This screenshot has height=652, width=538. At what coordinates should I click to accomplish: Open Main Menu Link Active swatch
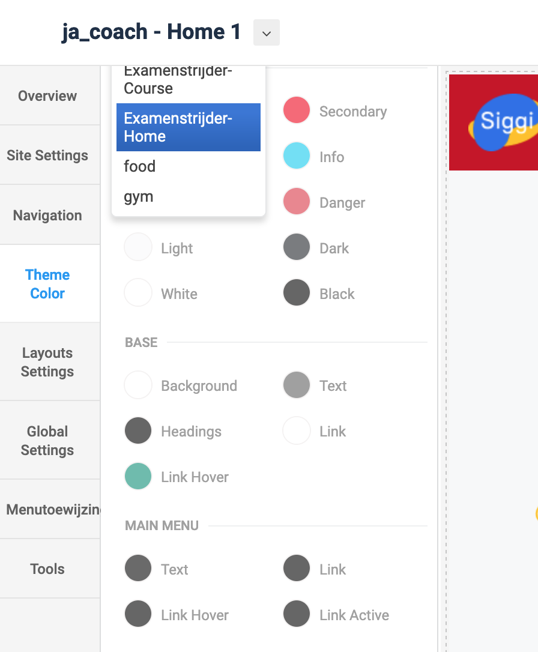click(x=297, y=615)
